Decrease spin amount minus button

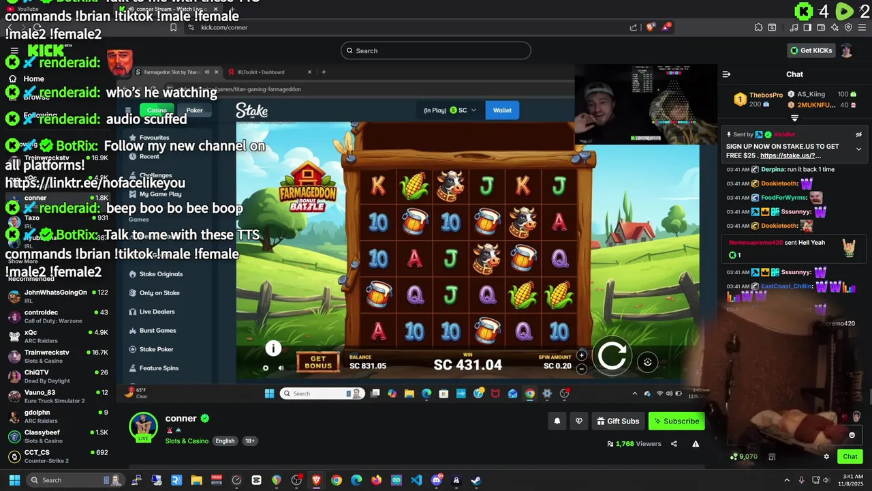click(x=581, y=369)
